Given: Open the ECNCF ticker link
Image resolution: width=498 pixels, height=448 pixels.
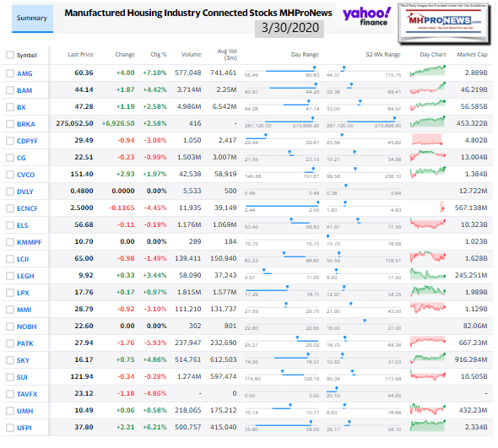Looking at the screenshot, I should [x=27, y=208].
